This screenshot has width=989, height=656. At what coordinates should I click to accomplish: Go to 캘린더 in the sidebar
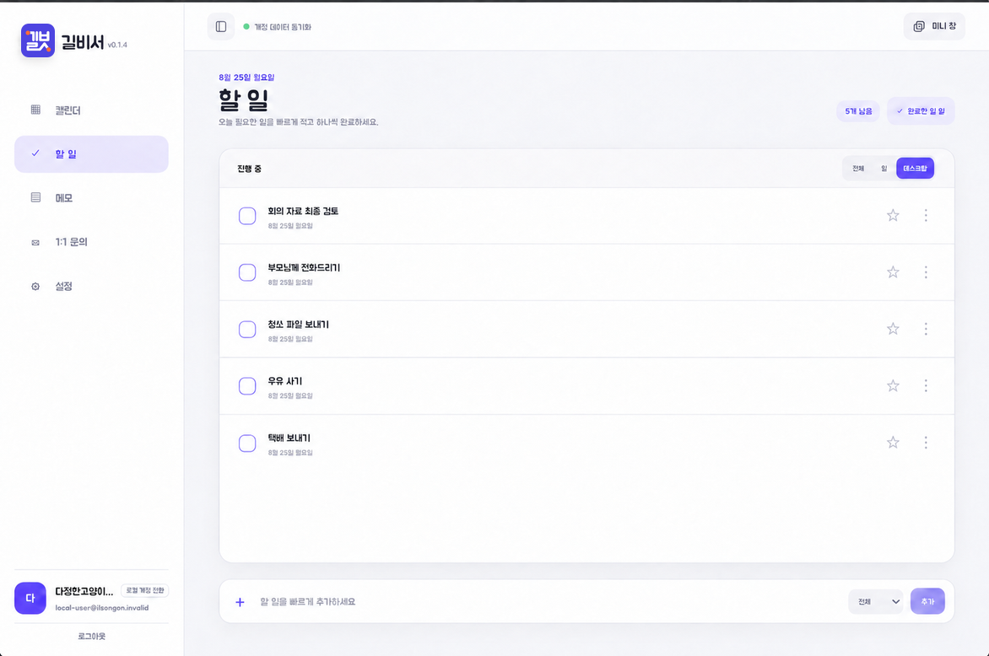(91, 110)
